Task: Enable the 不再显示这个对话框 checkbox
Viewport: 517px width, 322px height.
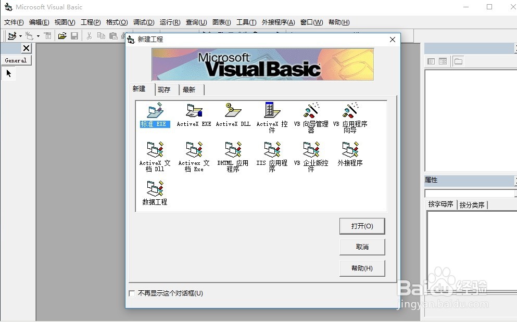Action: coord(132,293)
